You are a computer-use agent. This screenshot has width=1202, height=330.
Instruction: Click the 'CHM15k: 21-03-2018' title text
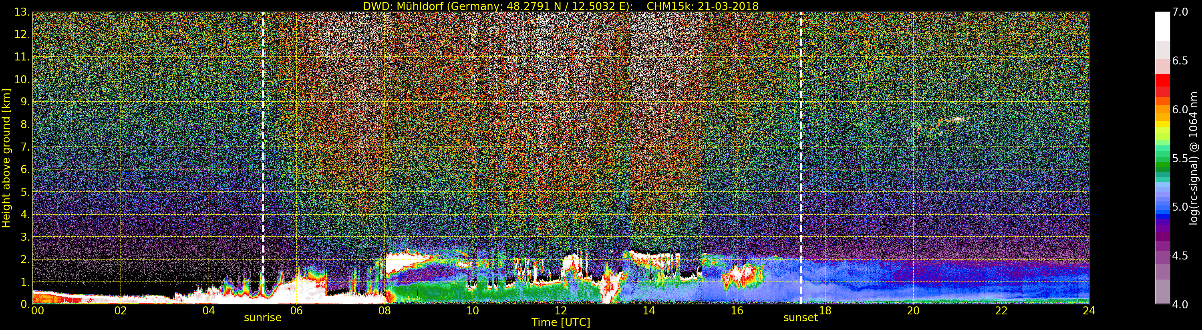703,6
